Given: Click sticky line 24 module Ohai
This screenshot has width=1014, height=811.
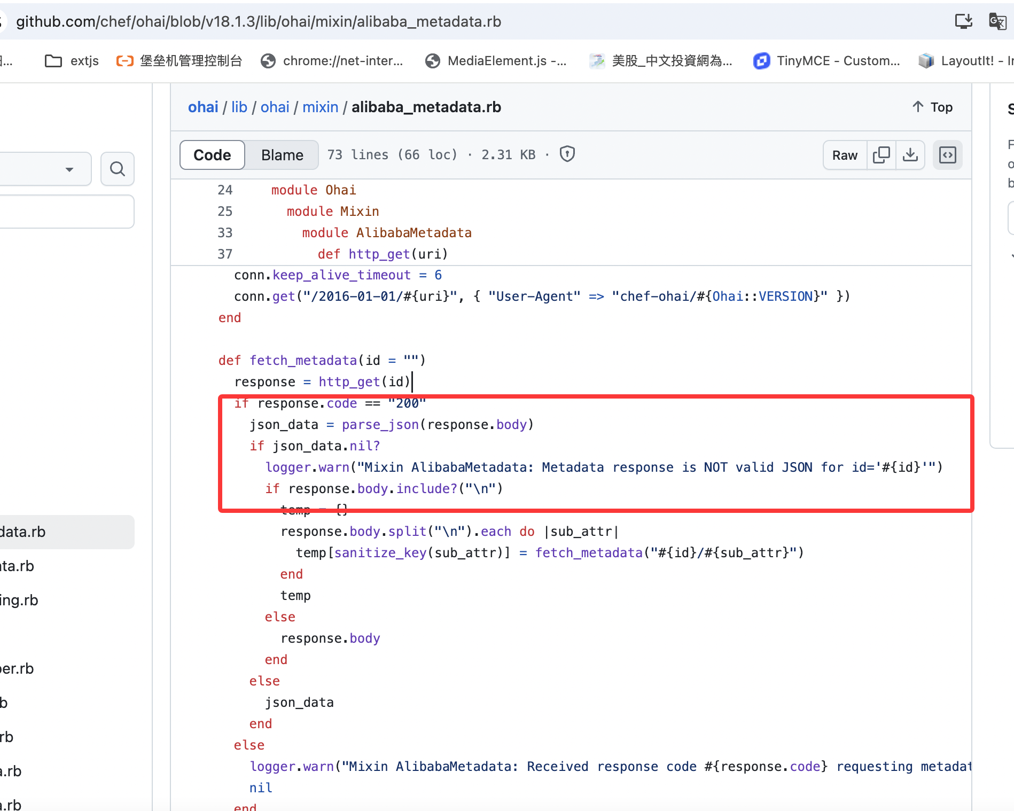Looking at the screenshot, I should point(314,190).
